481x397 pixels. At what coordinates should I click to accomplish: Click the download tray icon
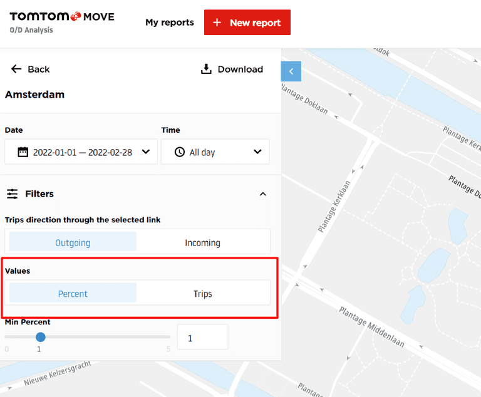pos(206,69)
